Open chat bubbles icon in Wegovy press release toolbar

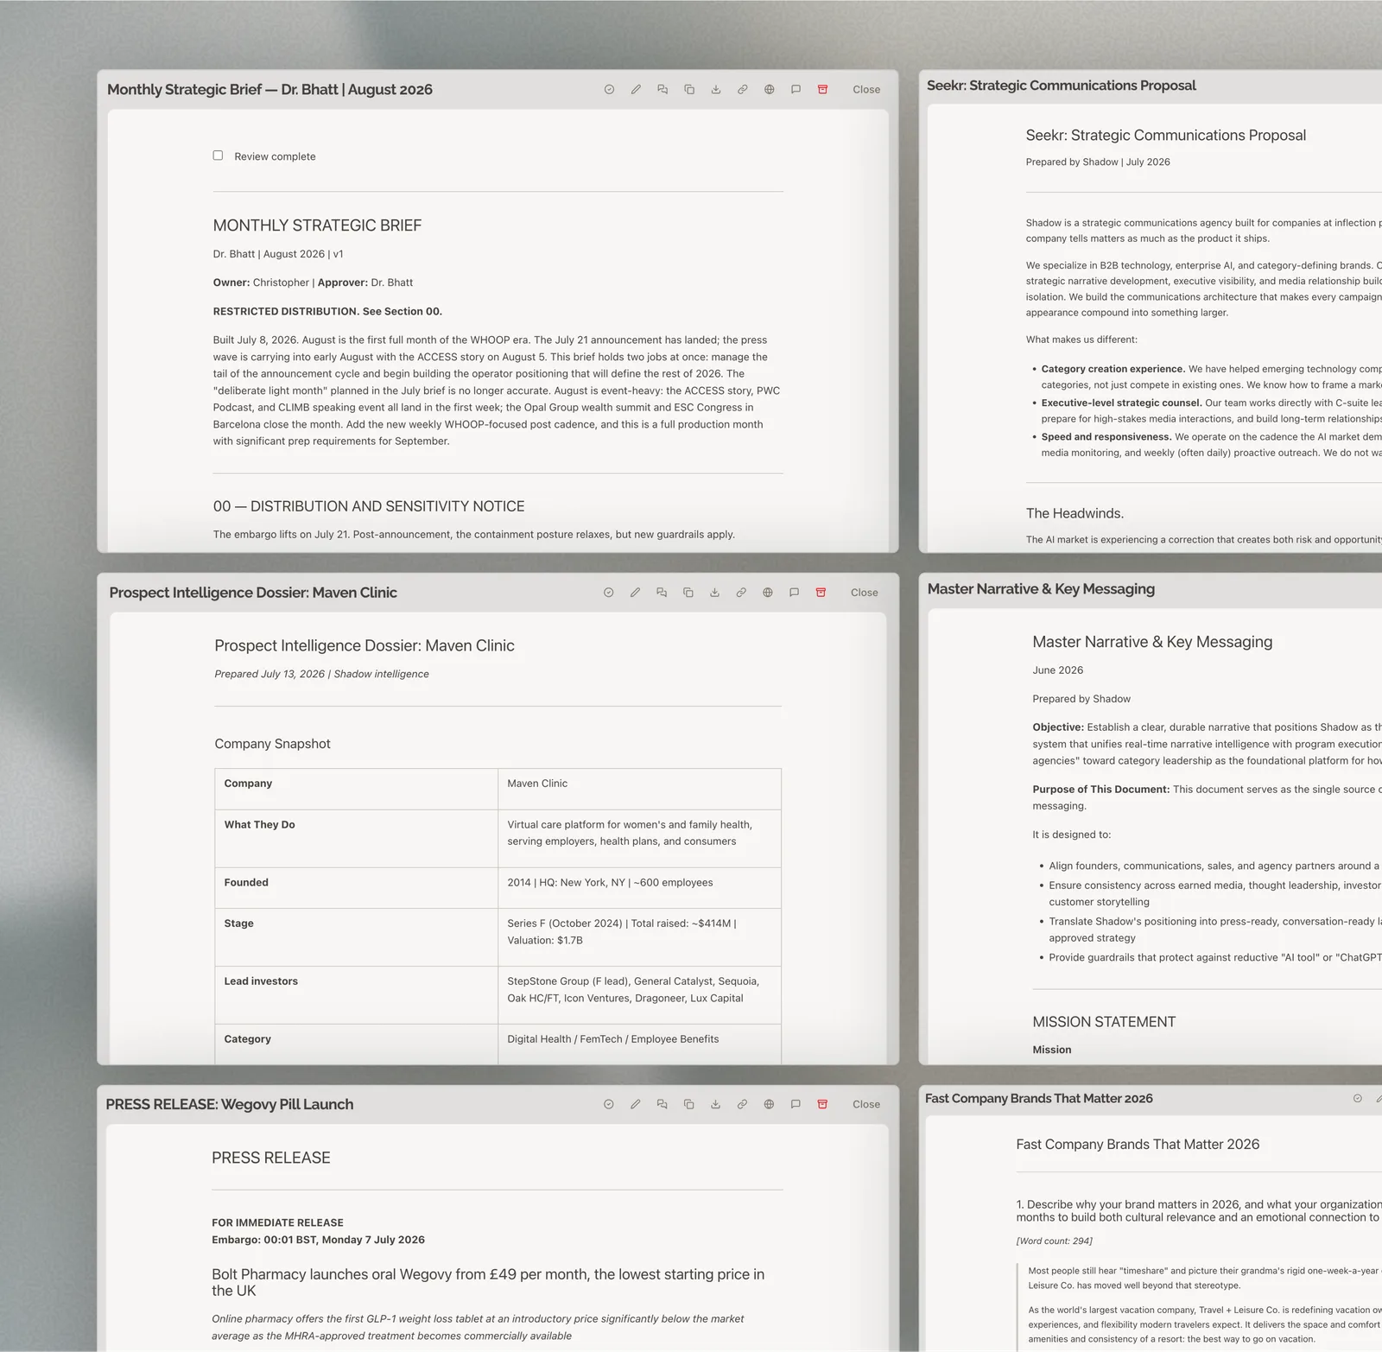[x=662, y=1104]
